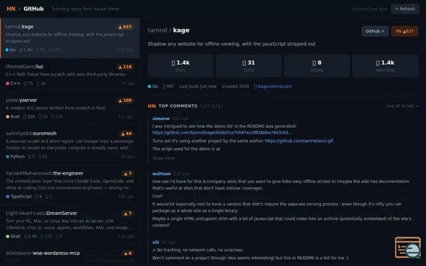The height and width of the screenshot is (266, 426).
Task: Click the GitHub title in header
Action: tap(34, 9)
